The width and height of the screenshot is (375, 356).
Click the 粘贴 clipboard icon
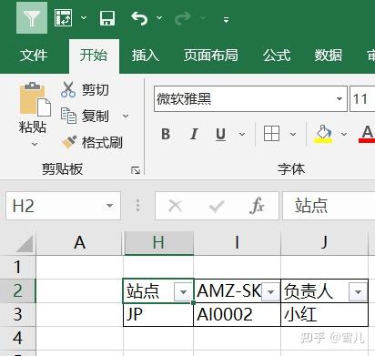(x=35, y=99)
